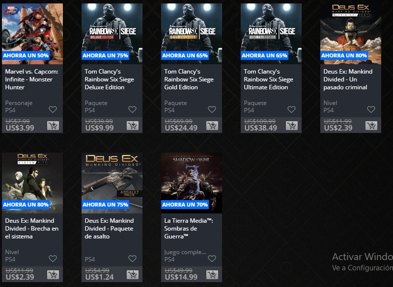Select Shadow of War cover thumbnail

click(192, 183)
